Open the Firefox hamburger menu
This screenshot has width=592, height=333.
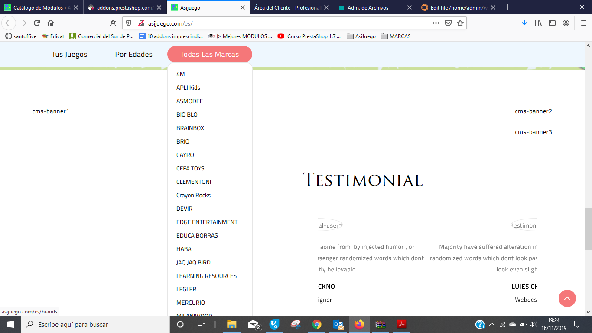pyautogui.click(x=583, y=23)
